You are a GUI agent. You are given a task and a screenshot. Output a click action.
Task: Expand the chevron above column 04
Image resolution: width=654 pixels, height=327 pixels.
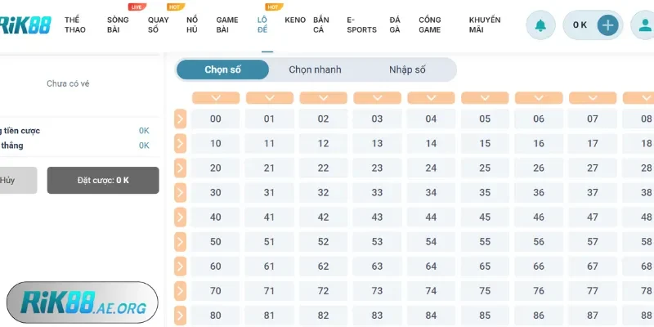pyautogui.click(x=431, y=98)
